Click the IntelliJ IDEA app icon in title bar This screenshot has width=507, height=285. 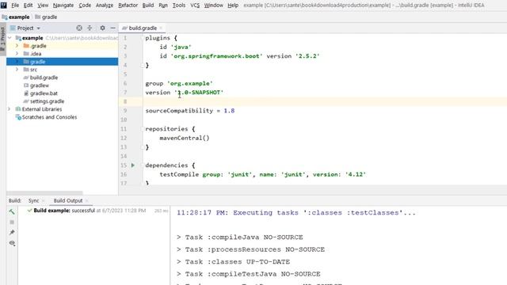tap(4, 5)
